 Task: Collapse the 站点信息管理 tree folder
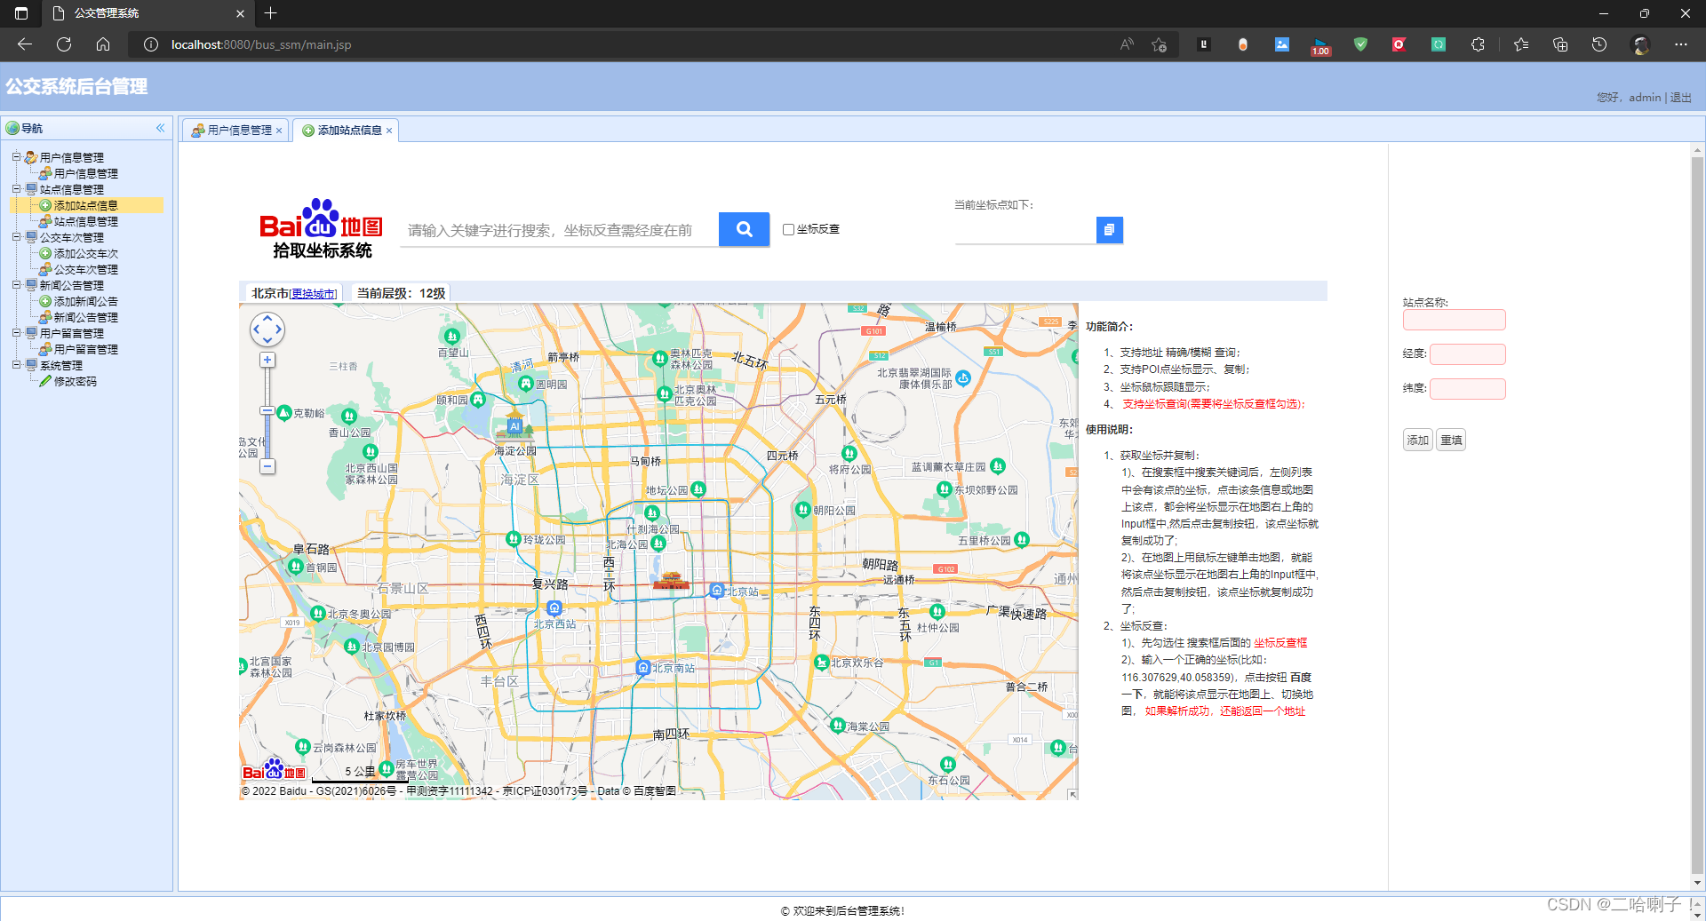pyautogui.click(x=16, y=189)
